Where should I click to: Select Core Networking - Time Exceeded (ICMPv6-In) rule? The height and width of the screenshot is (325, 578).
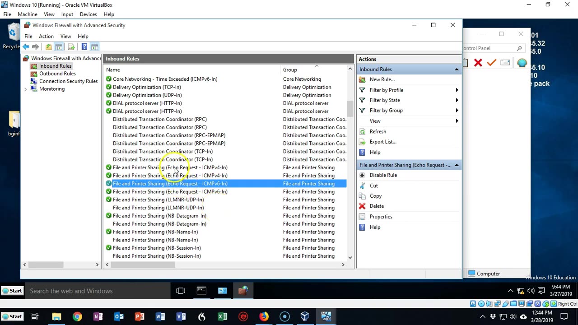(165, 79)
